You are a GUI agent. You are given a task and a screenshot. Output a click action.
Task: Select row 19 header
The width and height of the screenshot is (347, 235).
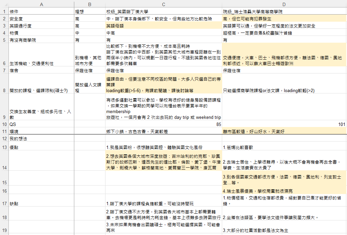pyautogui.click(x=4, y=227)
